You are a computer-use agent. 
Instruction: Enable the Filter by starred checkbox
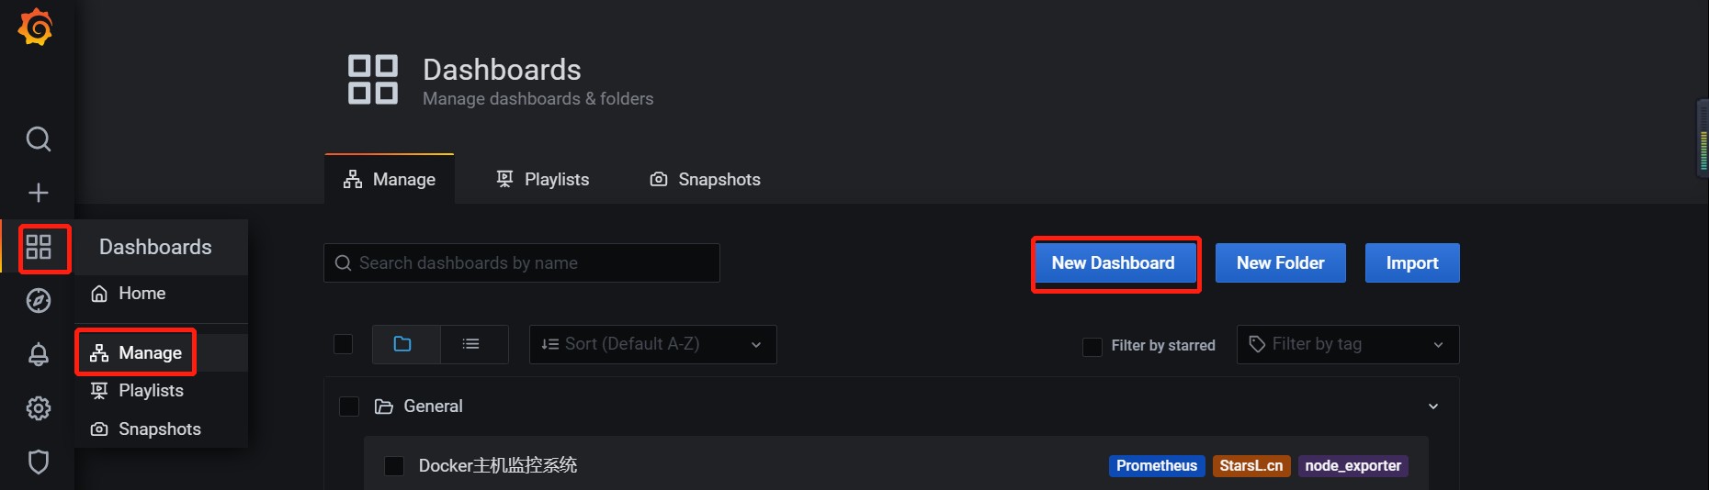pyautogui.click(x=1092, y=346)
